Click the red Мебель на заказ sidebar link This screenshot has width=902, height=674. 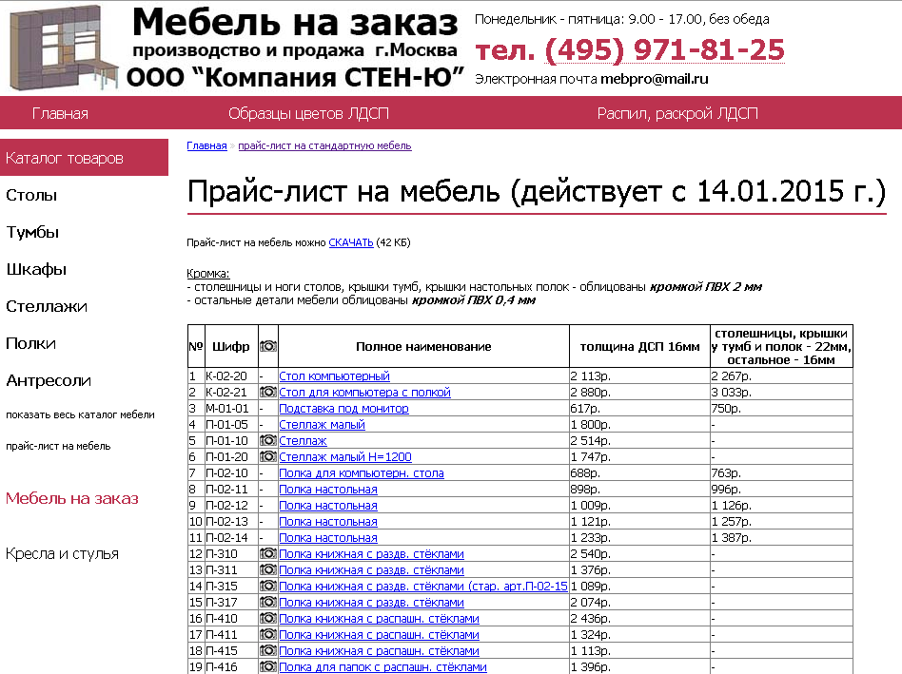pos(72,498)
